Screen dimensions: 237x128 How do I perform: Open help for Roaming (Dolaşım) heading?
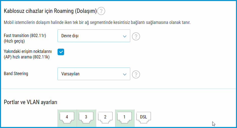101,11
